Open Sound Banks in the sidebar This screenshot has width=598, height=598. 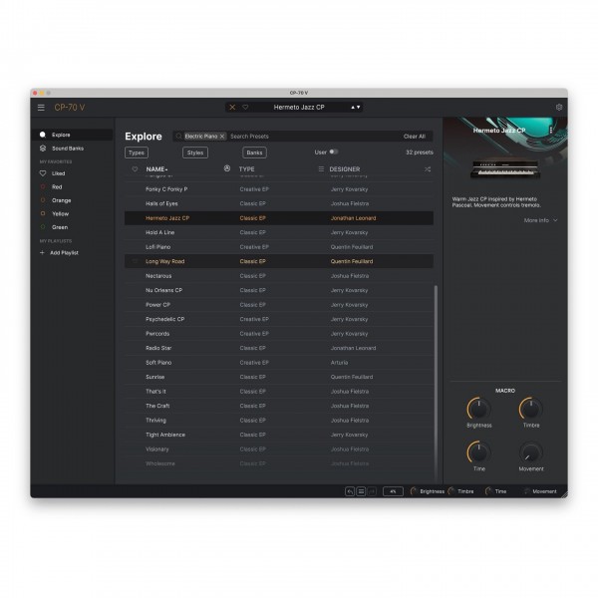[68, 148]
